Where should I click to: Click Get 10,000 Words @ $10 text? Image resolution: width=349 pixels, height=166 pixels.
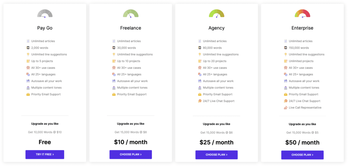[45, 132]
